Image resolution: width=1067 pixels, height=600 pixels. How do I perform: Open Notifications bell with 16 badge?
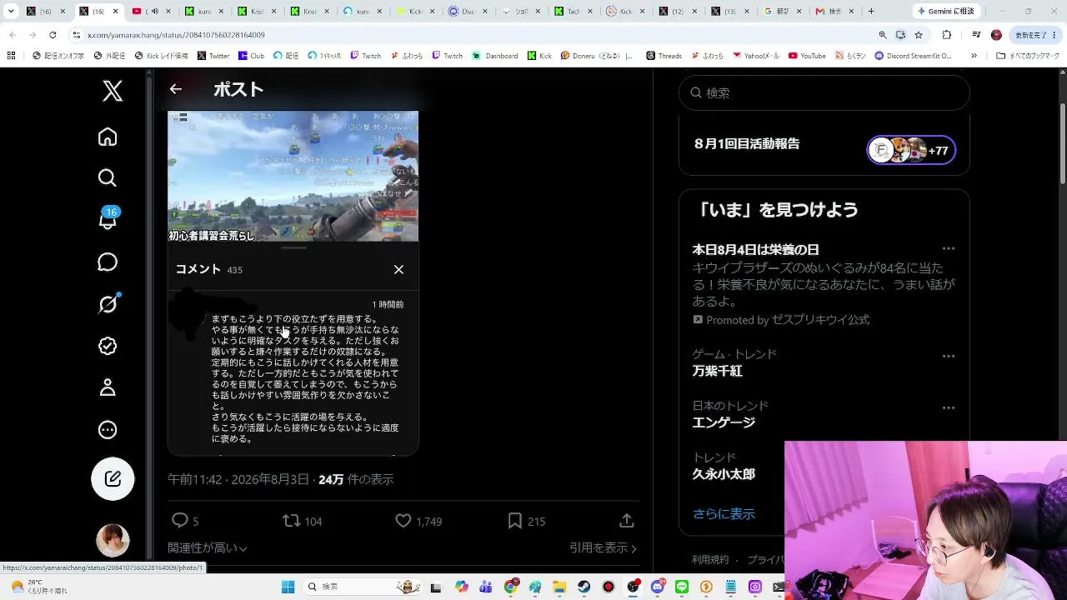(x=108, y=219)
